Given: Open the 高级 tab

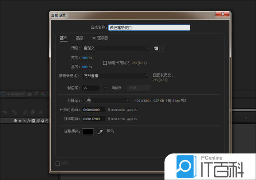Looking at the screenshot, I should 79,38.
